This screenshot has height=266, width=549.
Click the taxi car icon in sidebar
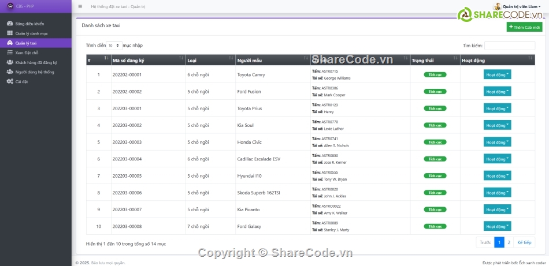click(x=10, y=43)
